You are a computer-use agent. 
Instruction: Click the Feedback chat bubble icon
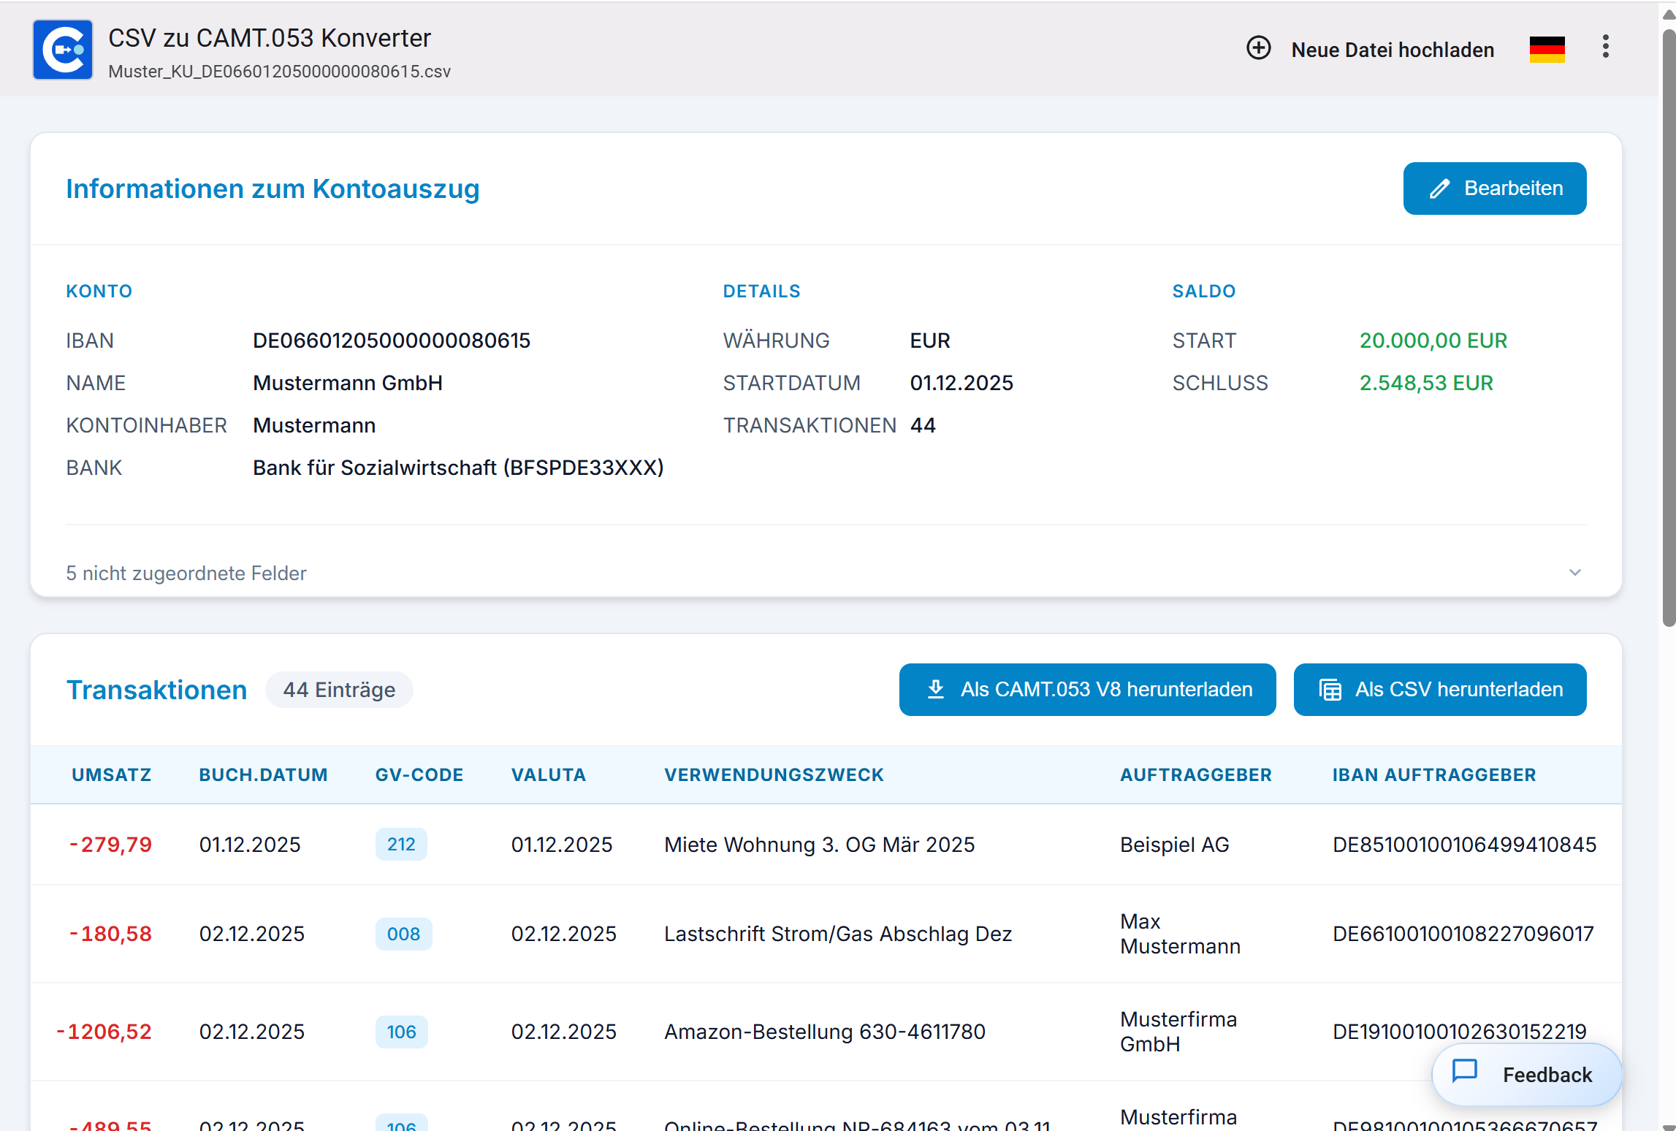[1464, 1071]
